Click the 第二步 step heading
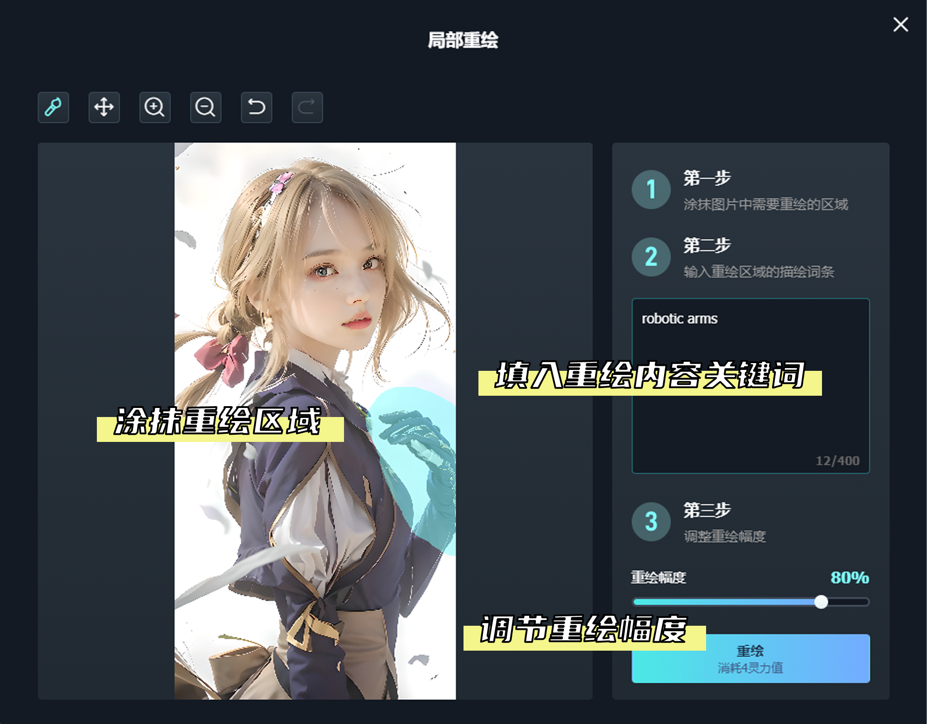 pos(707,245)
